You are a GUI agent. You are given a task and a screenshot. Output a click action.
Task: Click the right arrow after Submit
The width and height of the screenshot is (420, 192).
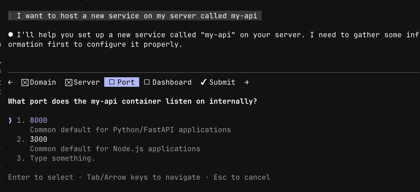[246, 82]
